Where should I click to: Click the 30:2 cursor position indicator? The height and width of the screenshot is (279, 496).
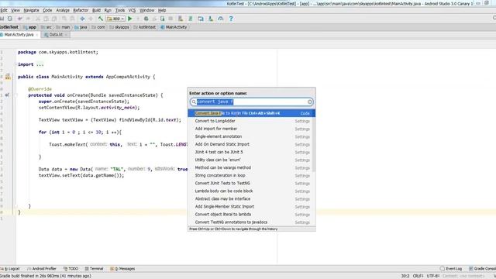pos(405,276)
